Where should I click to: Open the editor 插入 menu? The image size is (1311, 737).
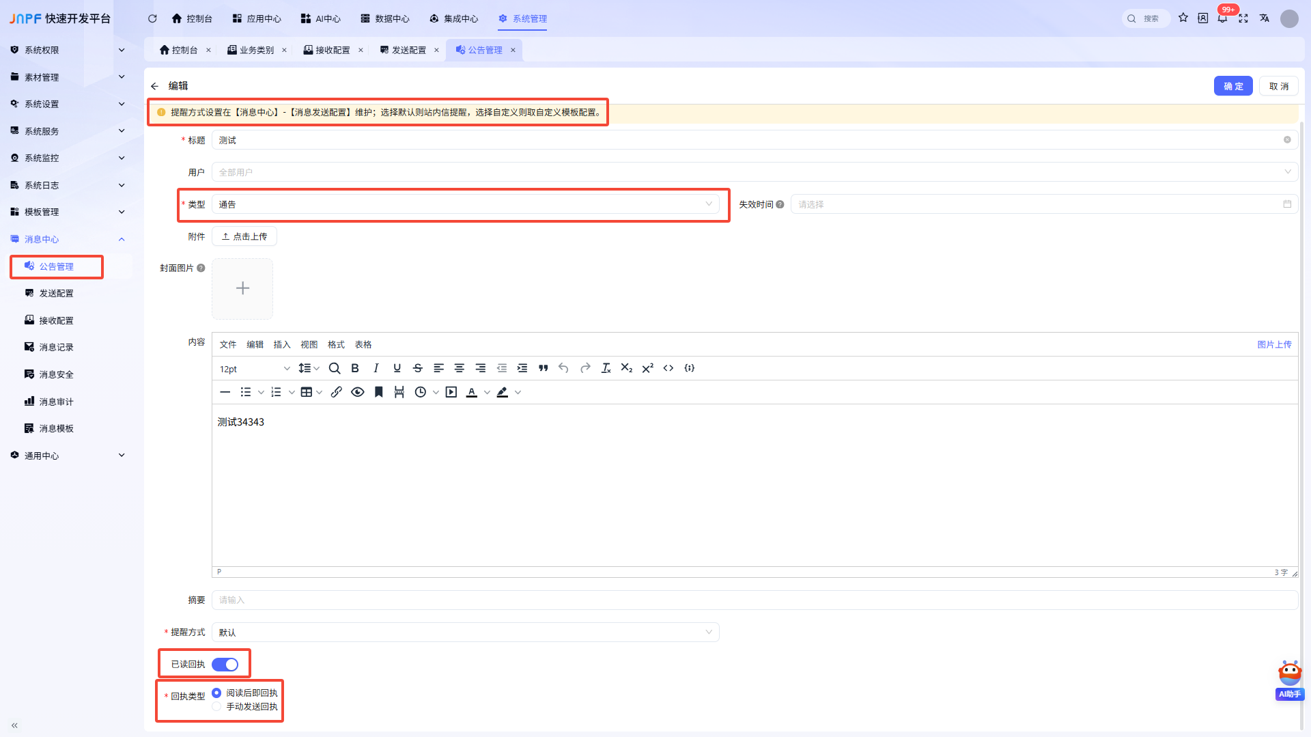click(x=282, y=344)
